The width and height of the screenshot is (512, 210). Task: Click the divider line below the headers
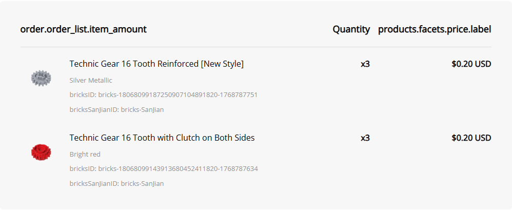[255, 47]
